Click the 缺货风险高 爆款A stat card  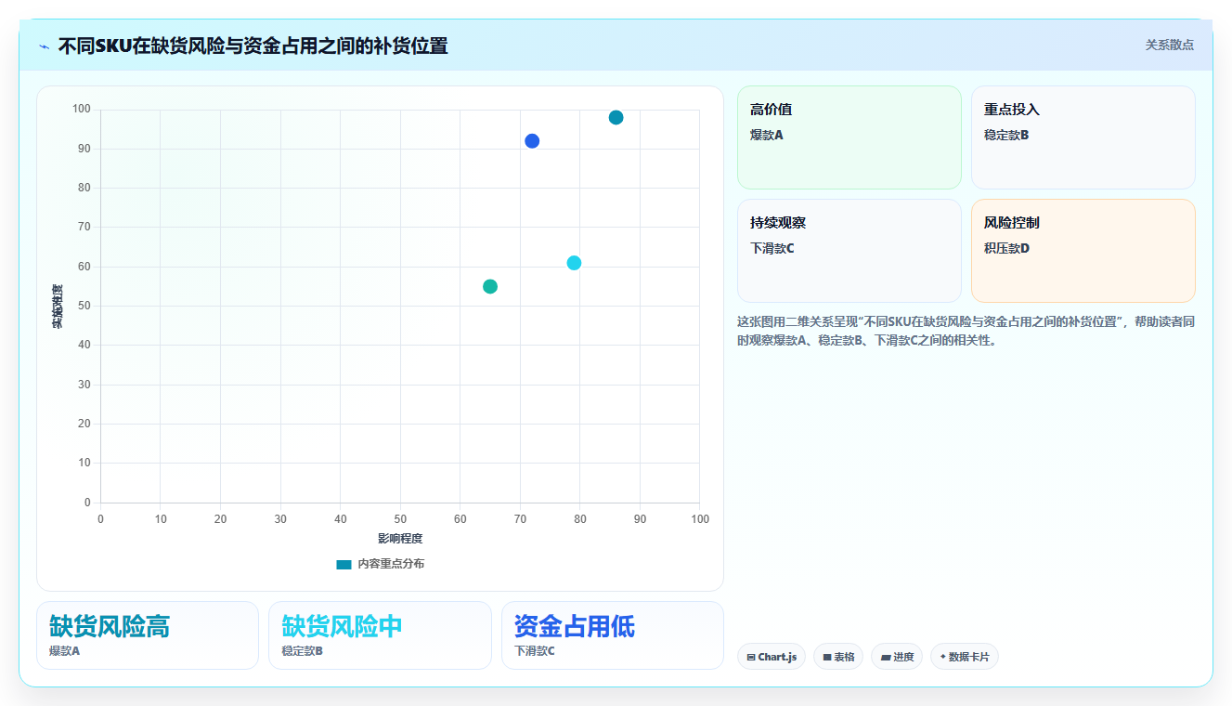[148, 635]
